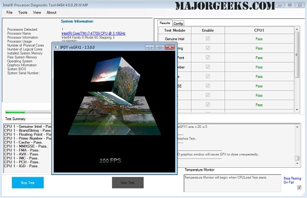Click the log output scroll down arrow
Image resolution: width=307 pixels, height=198 pixels.
(297, 163)
